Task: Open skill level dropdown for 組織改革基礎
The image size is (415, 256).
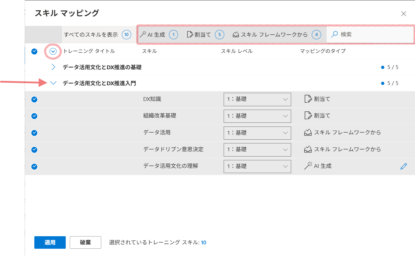Action: pyautogui.click(x=257, y=116)
